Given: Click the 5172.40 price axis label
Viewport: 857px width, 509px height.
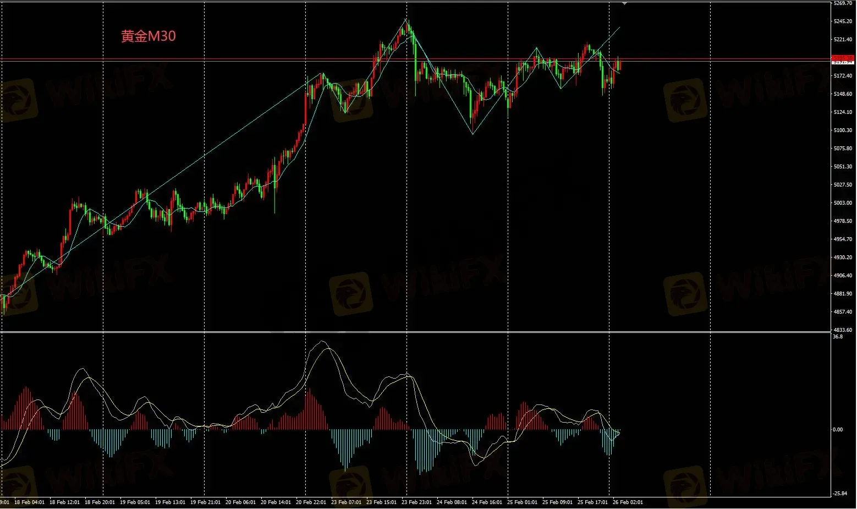Looking at the screenshot, I should [x=843, y=76].
